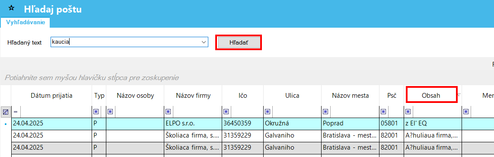Sort by the Ičo column header
Image resolution: width=494 pixels, height=157 pixels.
(x=243, y=96)
